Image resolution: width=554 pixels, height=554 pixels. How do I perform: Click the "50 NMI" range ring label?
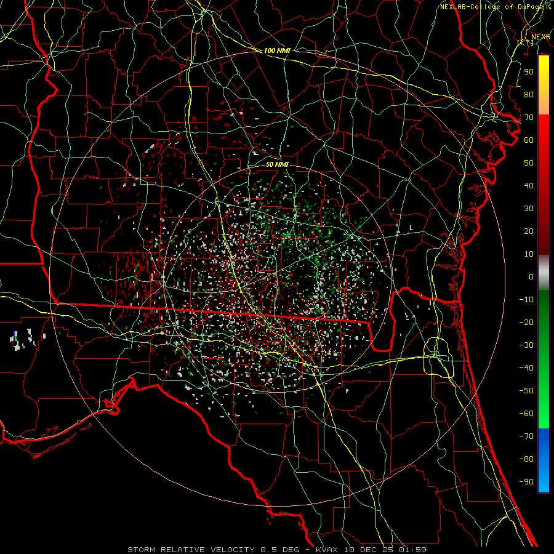pos(277,164)
